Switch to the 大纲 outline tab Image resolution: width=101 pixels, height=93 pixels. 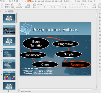(5, 11)
